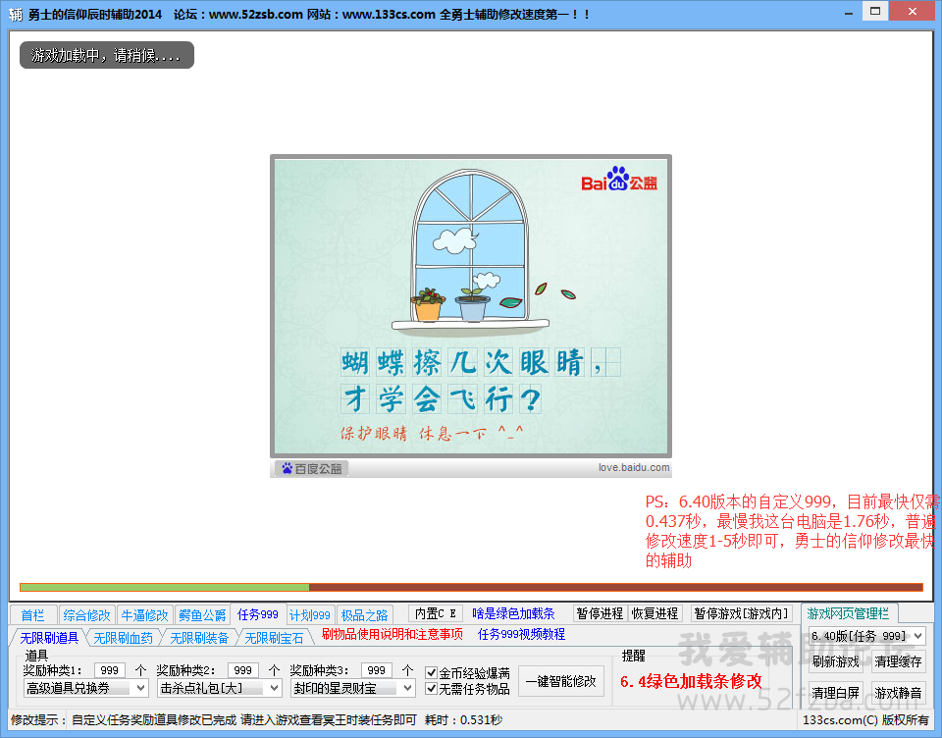The height and width of the screenshot is (738, 942).
Task: Maximize the application window
Action: tap(875, 12)
